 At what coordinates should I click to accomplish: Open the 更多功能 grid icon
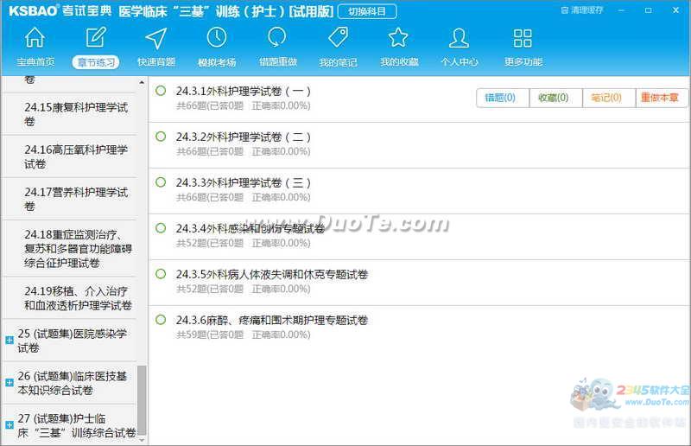point(523,38)
